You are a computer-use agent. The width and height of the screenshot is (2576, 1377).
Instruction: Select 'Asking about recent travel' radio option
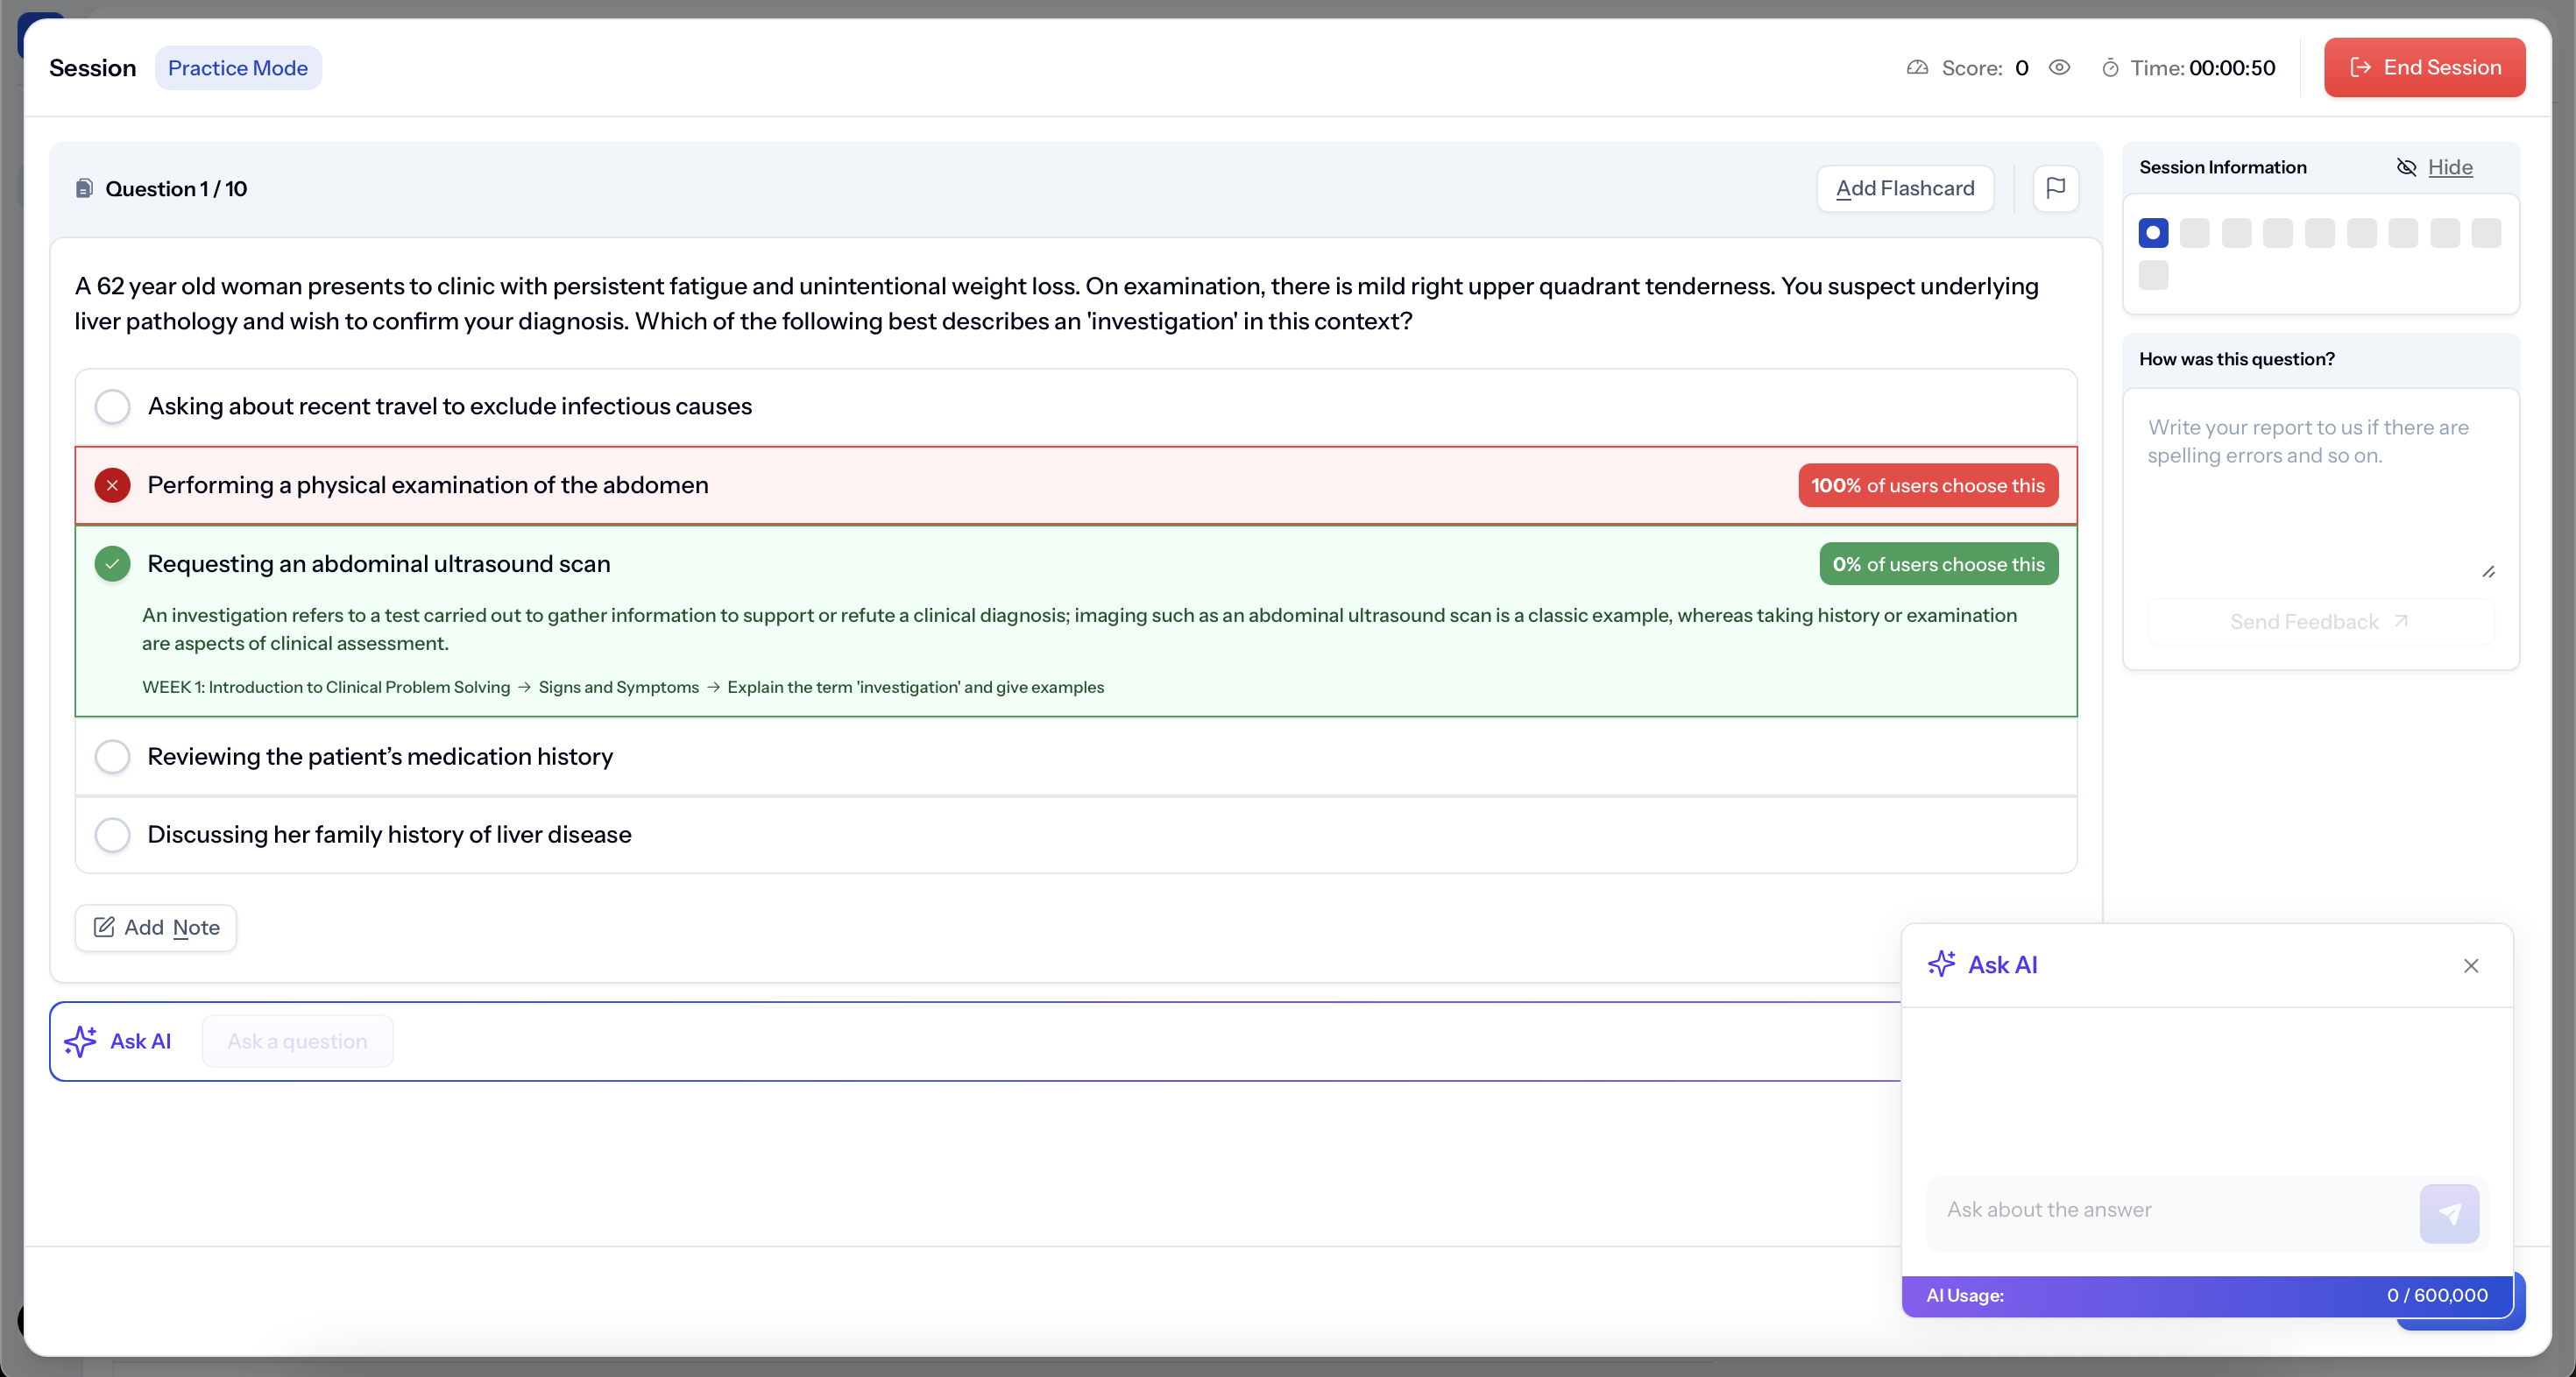point(113,406)
